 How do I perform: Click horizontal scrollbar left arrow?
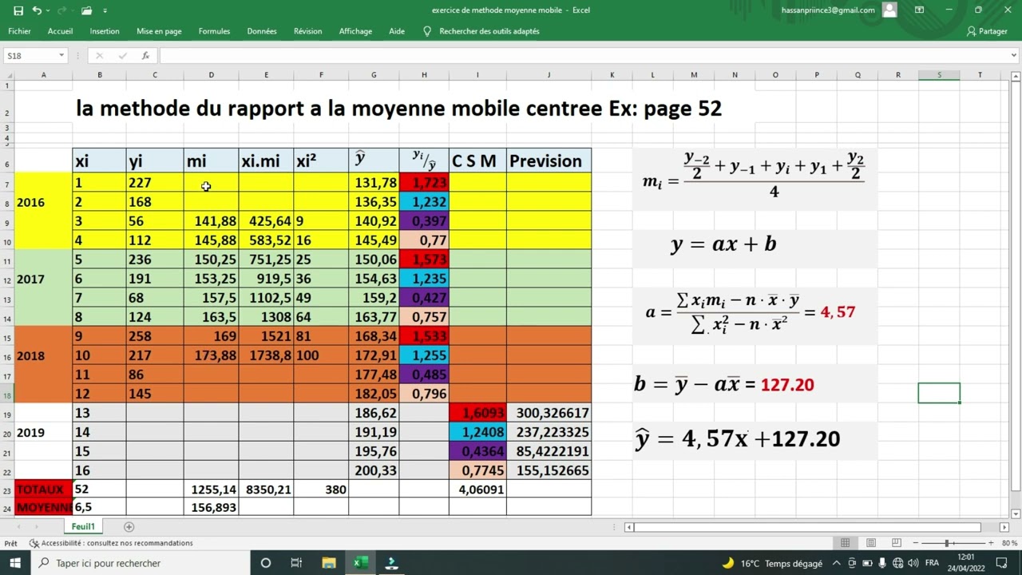[629, 527]
